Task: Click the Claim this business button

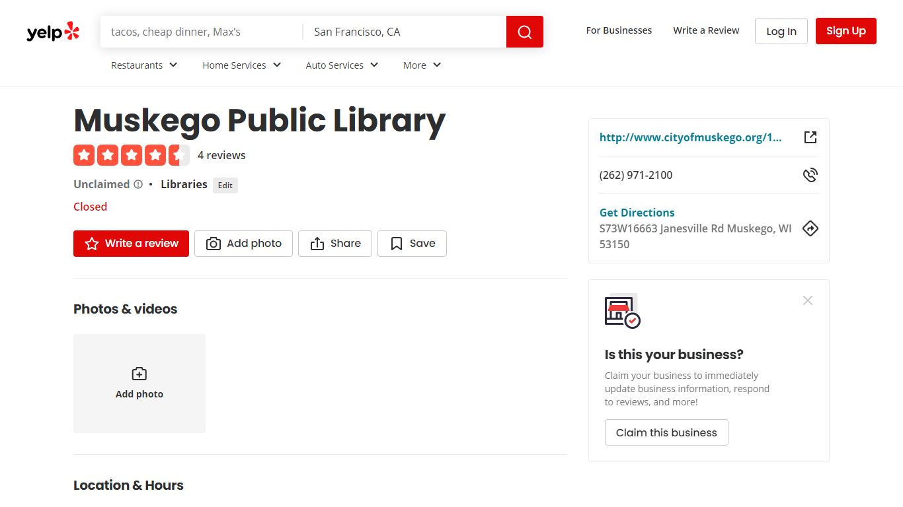Action: click(x=666, y=432)
